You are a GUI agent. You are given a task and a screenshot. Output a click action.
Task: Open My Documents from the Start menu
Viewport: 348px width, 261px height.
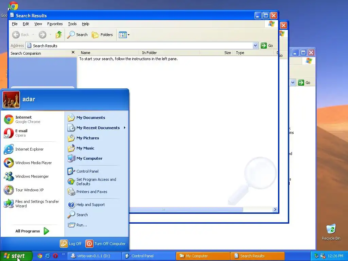pyautogui.click(x=86, y=118)
